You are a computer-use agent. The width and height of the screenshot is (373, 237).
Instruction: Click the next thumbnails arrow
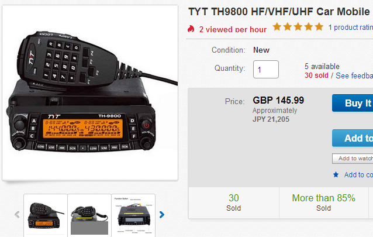point(162,215)
